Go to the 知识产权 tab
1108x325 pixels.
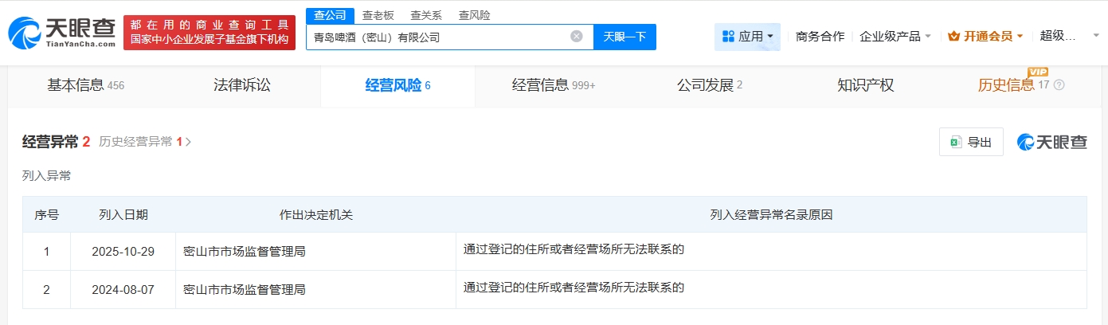pyautogui.click(x=866, y=85)
